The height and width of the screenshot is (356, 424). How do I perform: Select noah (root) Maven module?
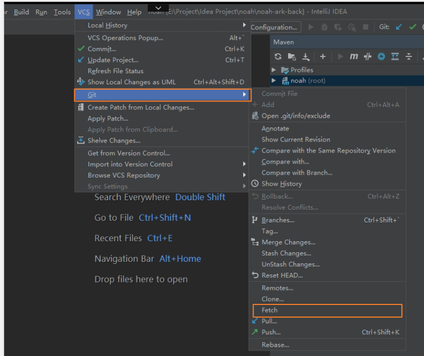[x=304, y=80]
